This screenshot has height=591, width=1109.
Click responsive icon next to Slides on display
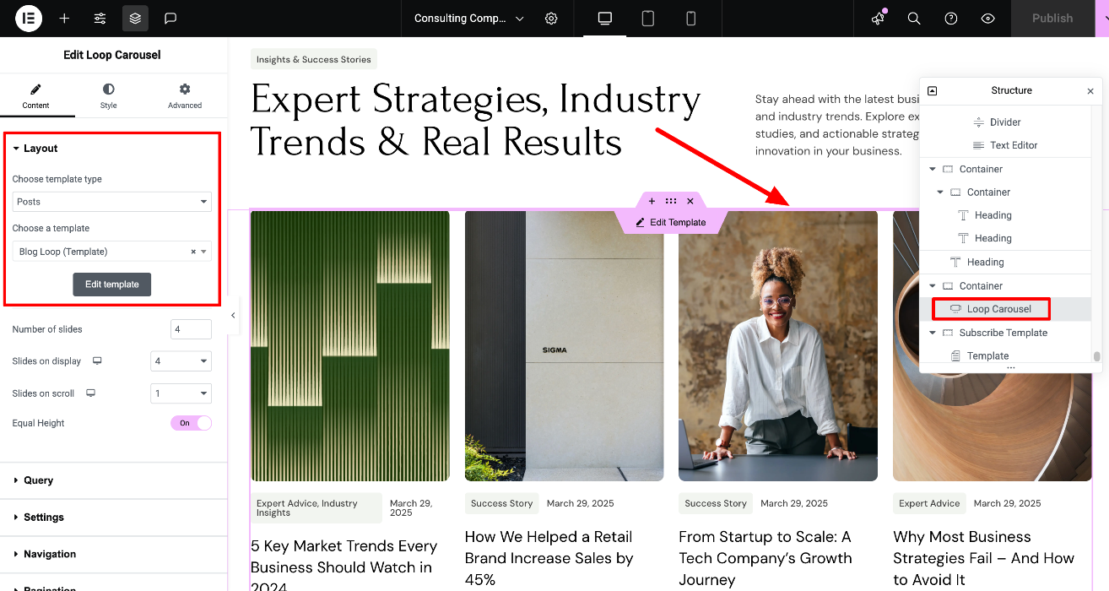pyautogui.click(x=97, y=361)
